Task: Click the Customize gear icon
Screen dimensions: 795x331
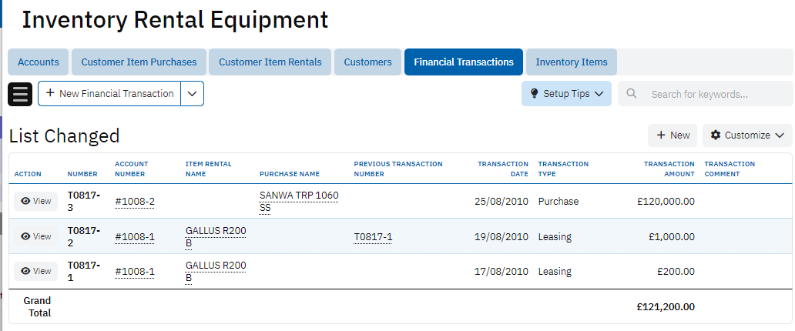Action: (716, 135)
